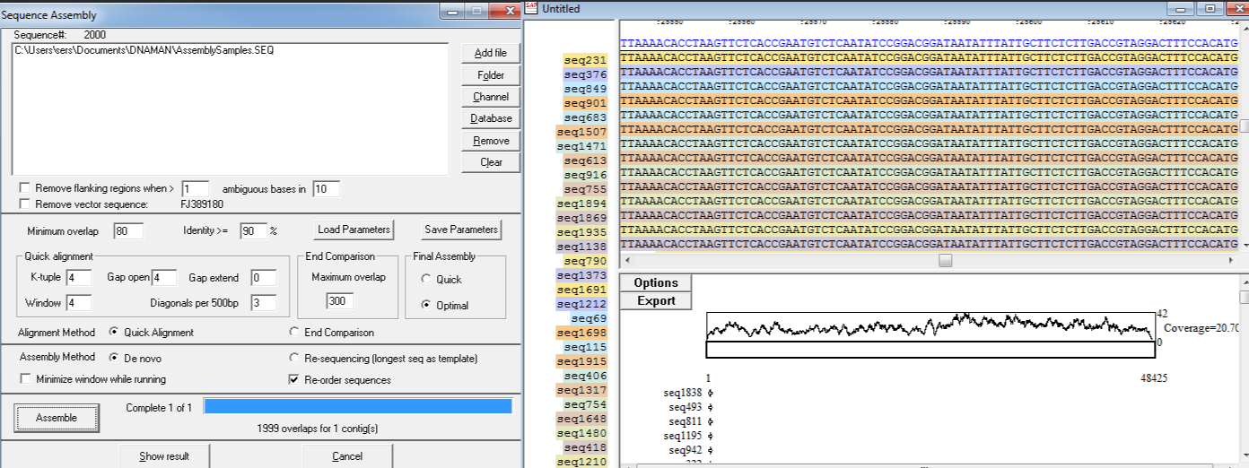Enable Remove flanking regions checkbox
Viewport: 1249px width, 468px height.
pyautogui.click(x=25, y=188)
